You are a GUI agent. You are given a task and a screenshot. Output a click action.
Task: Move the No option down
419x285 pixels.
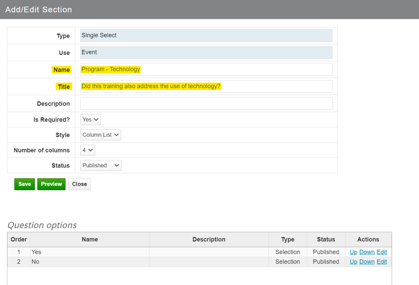coord(367,261)
